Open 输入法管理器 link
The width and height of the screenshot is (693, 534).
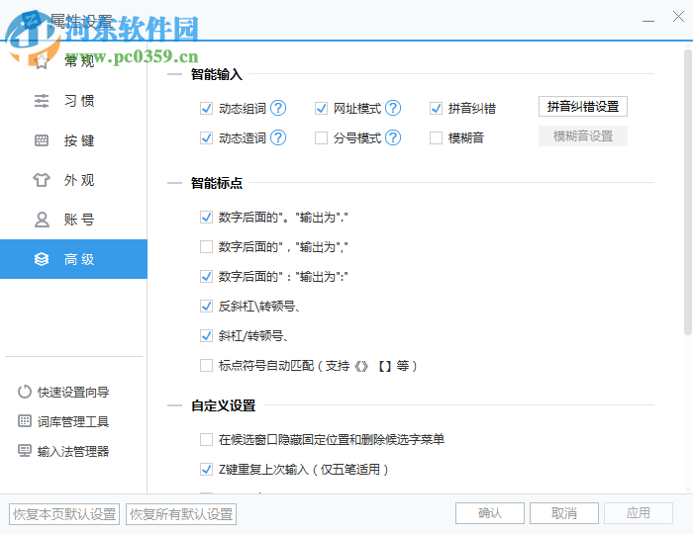click(73, 451)
